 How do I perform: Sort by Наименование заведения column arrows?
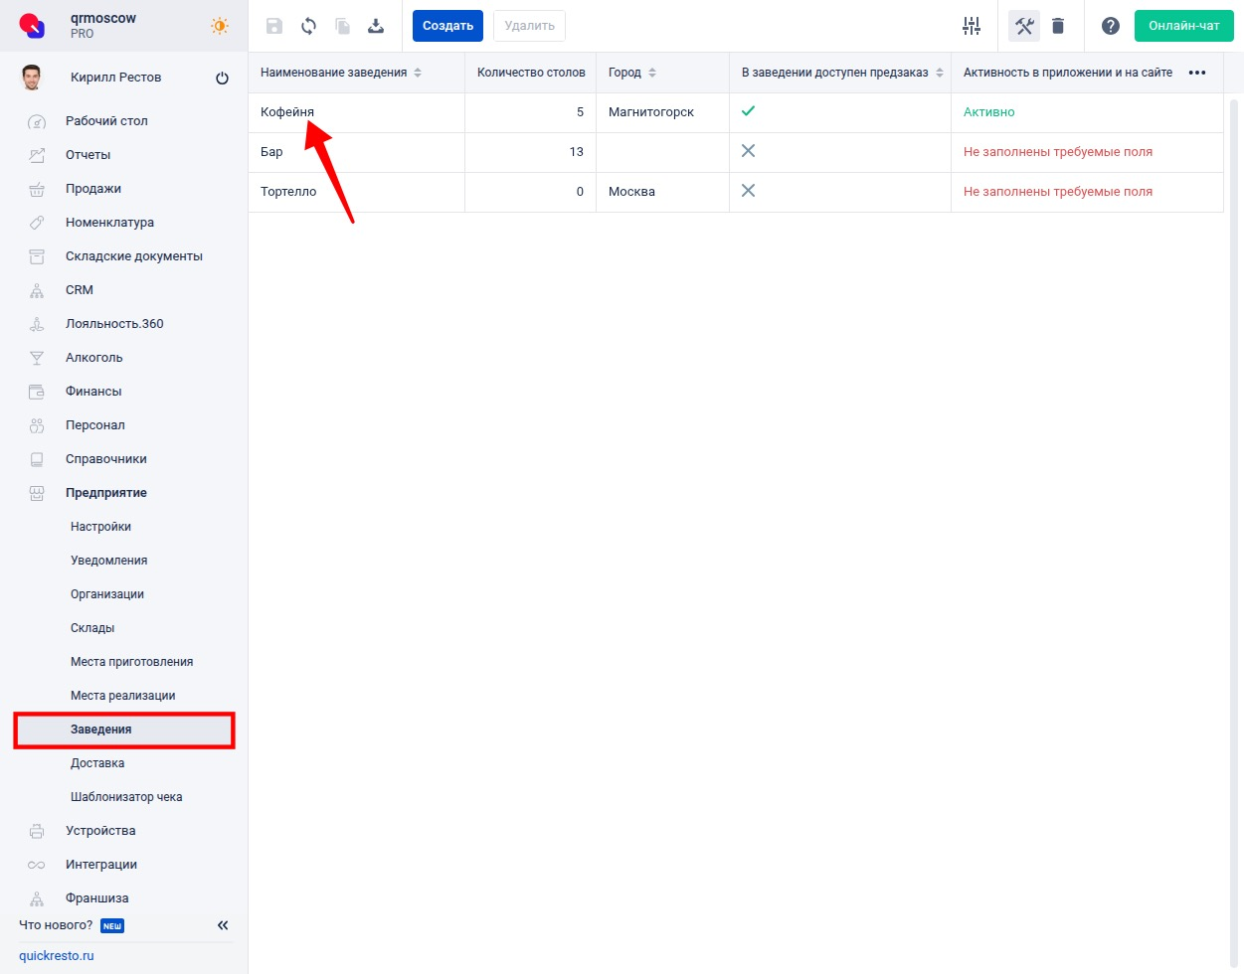418,73
